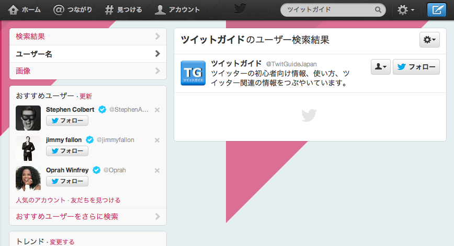454x246 pixels.
Task: Click the @ connect icon
Action: (59, 10)
